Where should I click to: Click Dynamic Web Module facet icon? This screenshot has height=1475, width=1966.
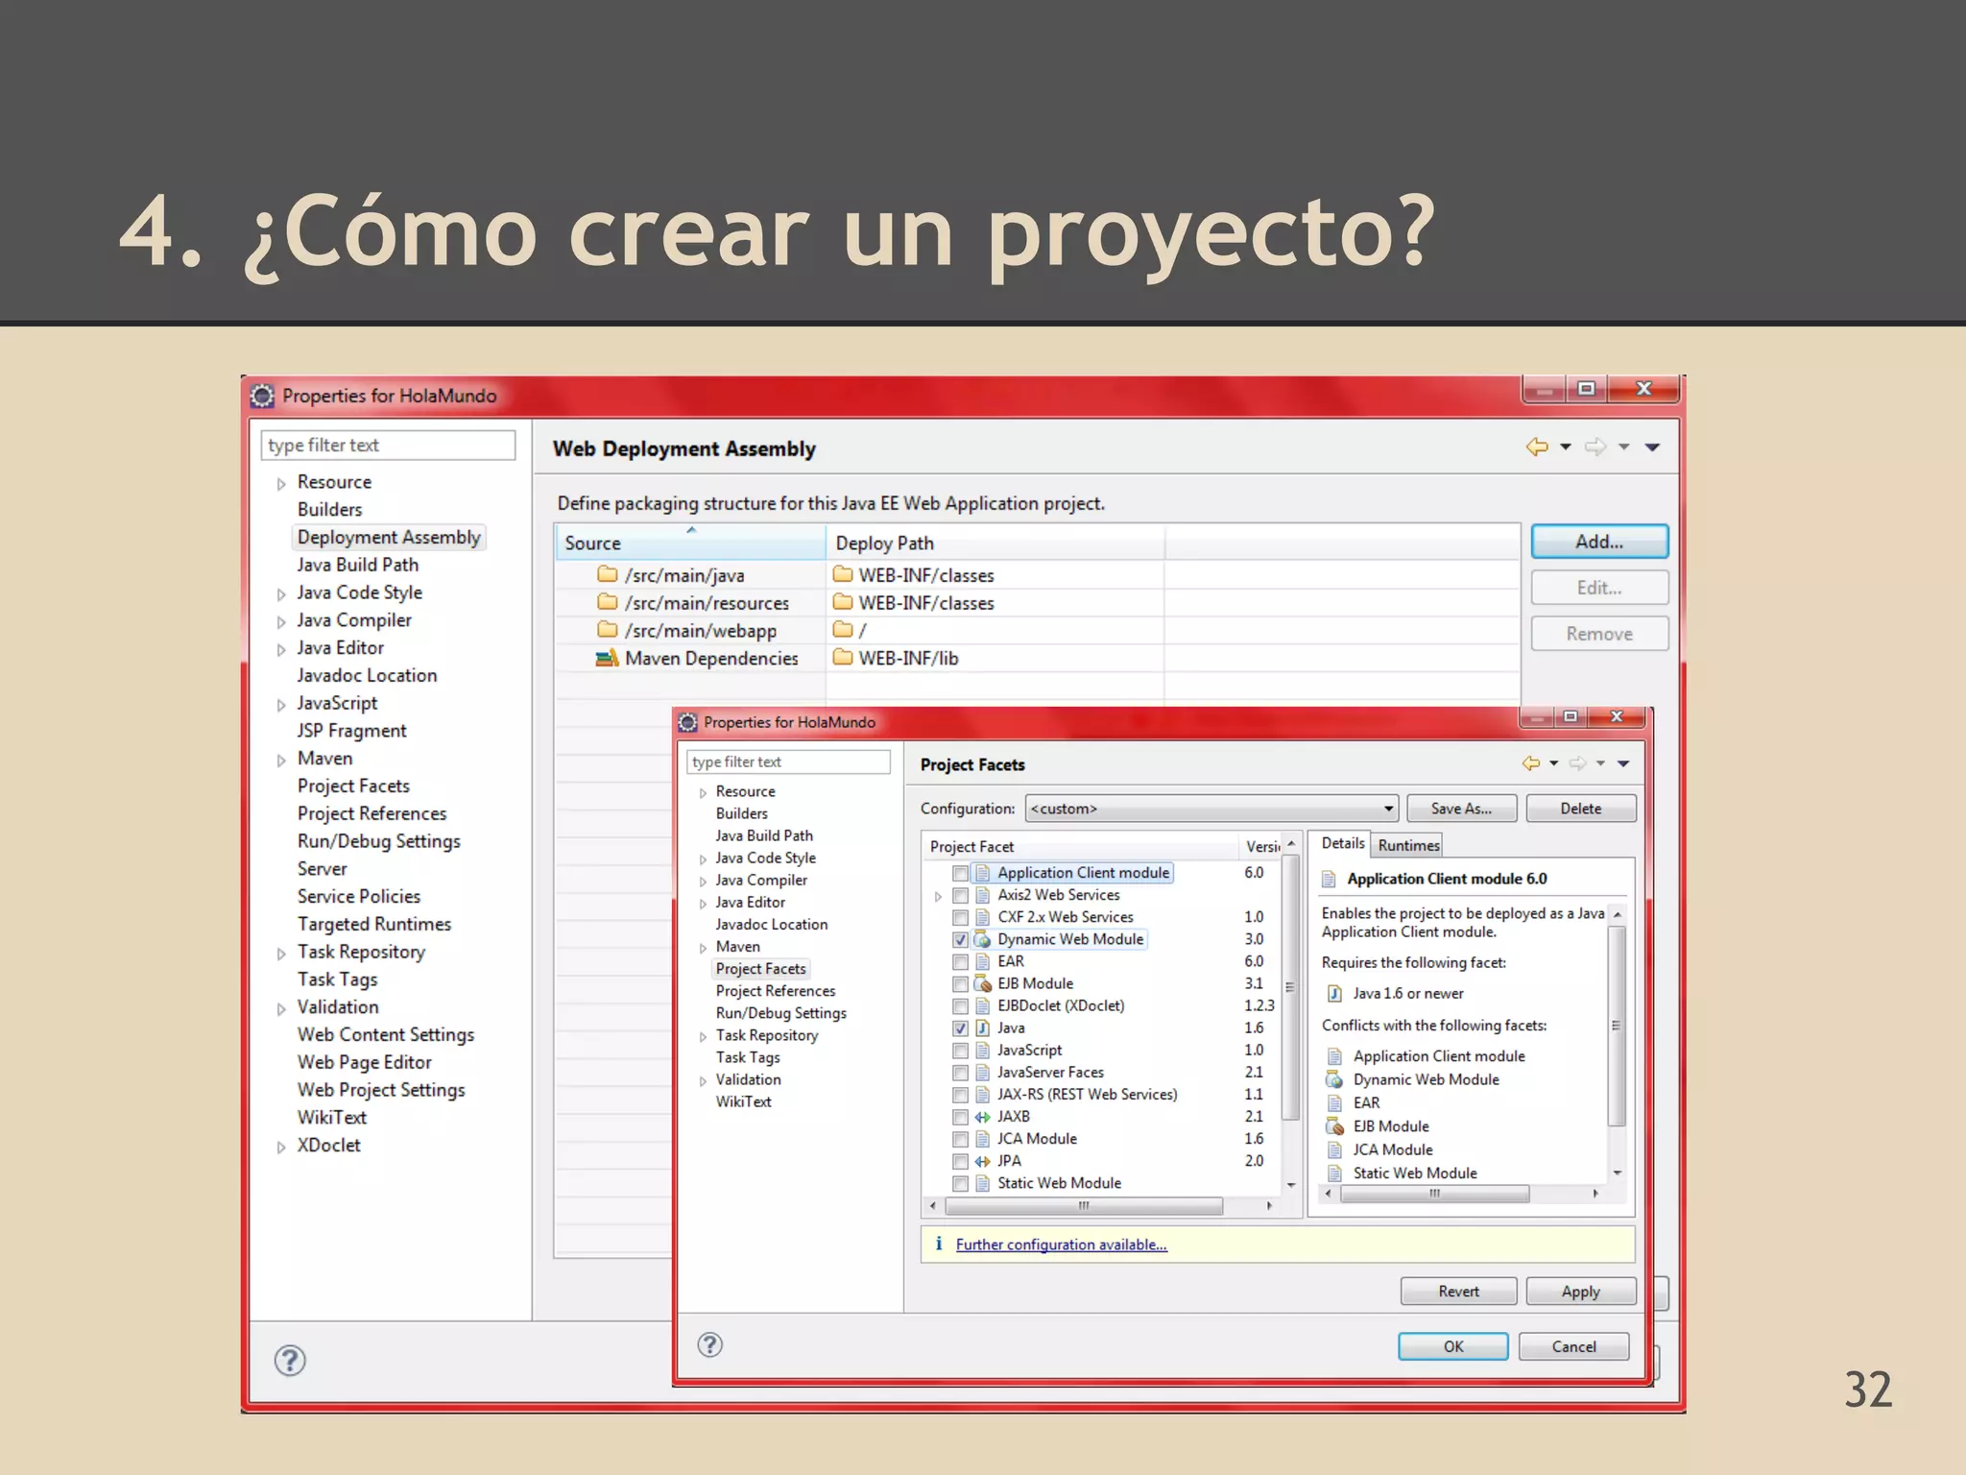point(982,939)
